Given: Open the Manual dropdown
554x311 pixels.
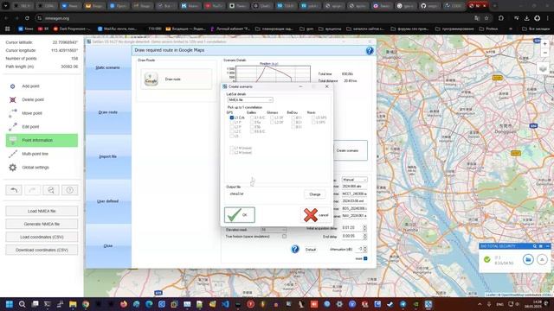Looking at the screenshot, I should 354,180.
